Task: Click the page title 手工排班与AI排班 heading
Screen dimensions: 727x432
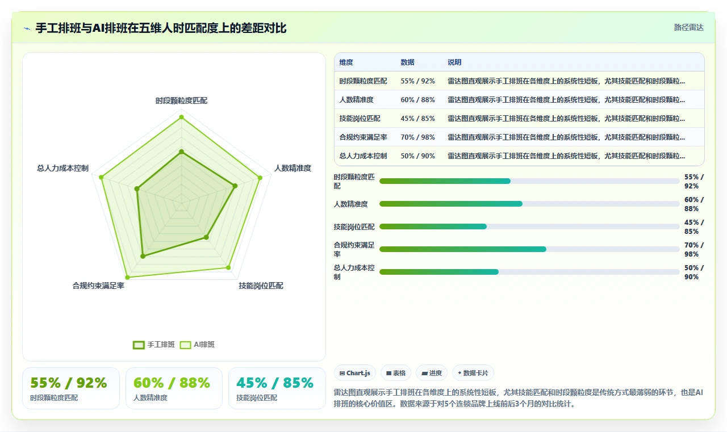Action: 161,28
